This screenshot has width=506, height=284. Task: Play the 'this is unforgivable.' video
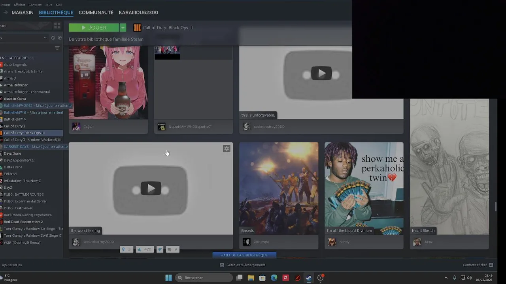tap(321, 73)
